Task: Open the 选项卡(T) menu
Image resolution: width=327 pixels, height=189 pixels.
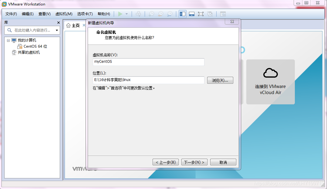Action: point(85,14)
